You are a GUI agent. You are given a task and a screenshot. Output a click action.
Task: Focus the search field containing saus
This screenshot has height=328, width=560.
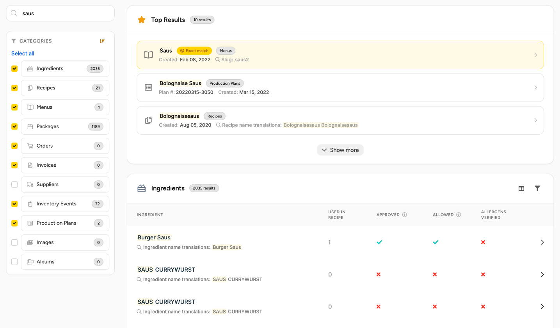[x=60, y=13]
